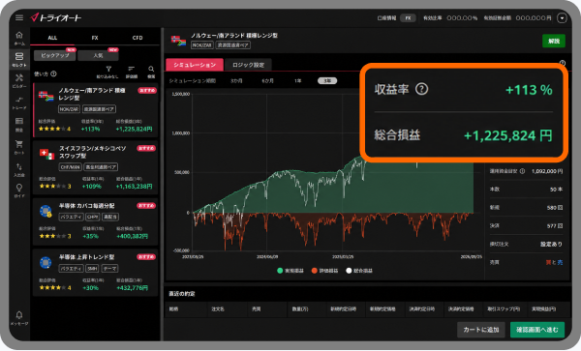Click the ピックアップ button

(55, 55)
